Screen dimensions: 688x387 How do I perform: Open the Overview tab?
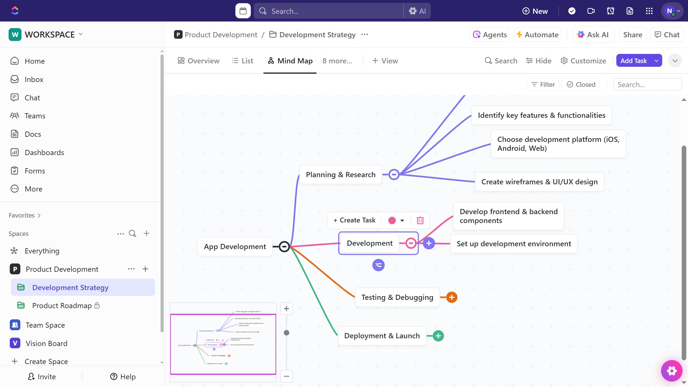point(198,61)
